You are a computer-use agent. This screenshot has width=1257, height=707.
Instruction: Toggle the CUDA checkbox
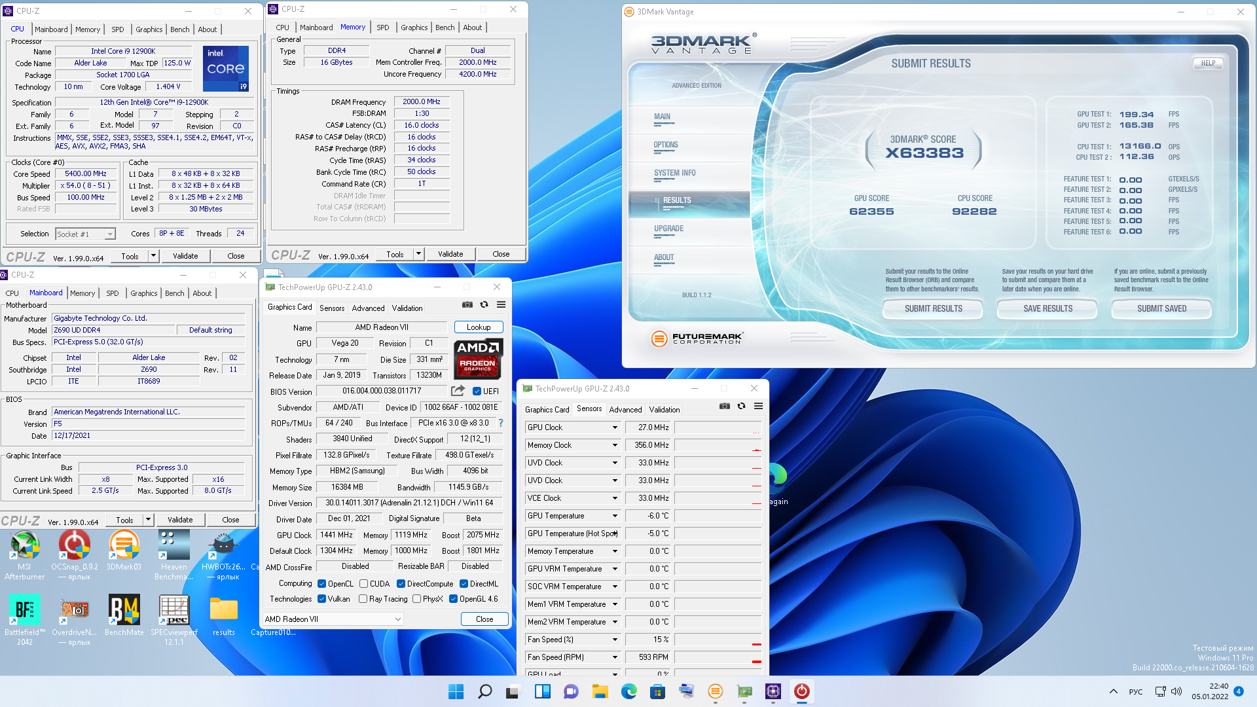coord(363,584)
